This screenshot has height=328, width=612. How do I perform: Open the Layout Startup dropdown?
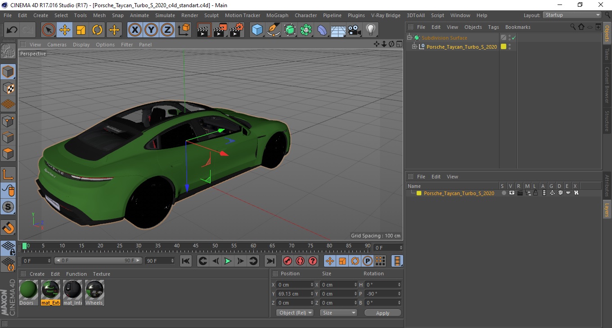coord(572,15)
